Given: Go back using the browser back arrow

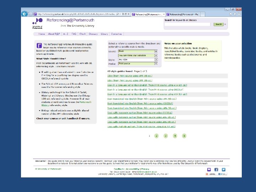Looking at the screenshot, I should [24, 14].
